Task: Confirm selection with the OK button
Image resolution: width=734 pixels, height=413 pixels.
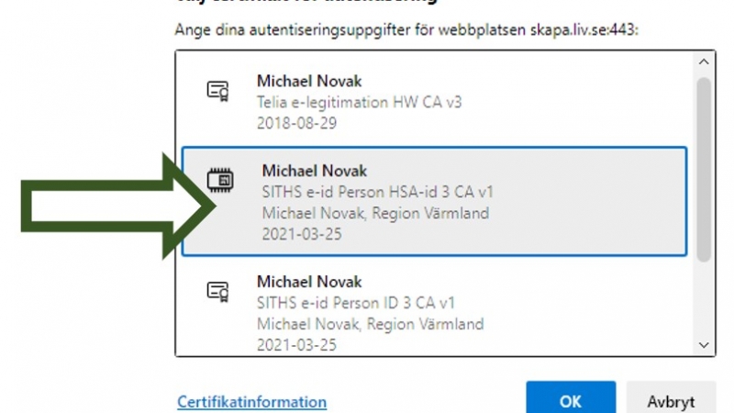Action: click(571, 398)
